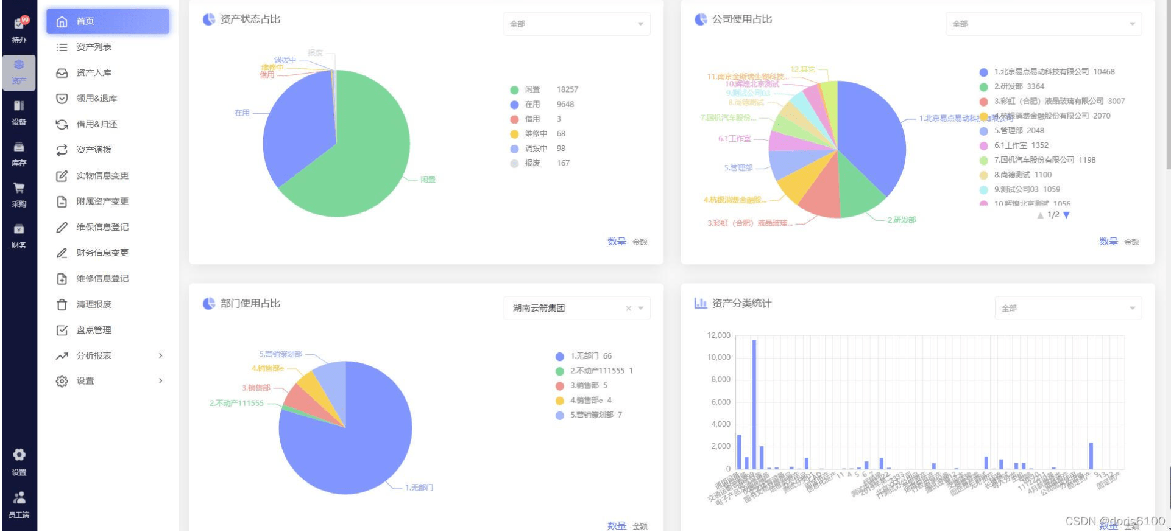
Task: Click the 维修信息登记 file-plus icon
Action: [62, 279]
